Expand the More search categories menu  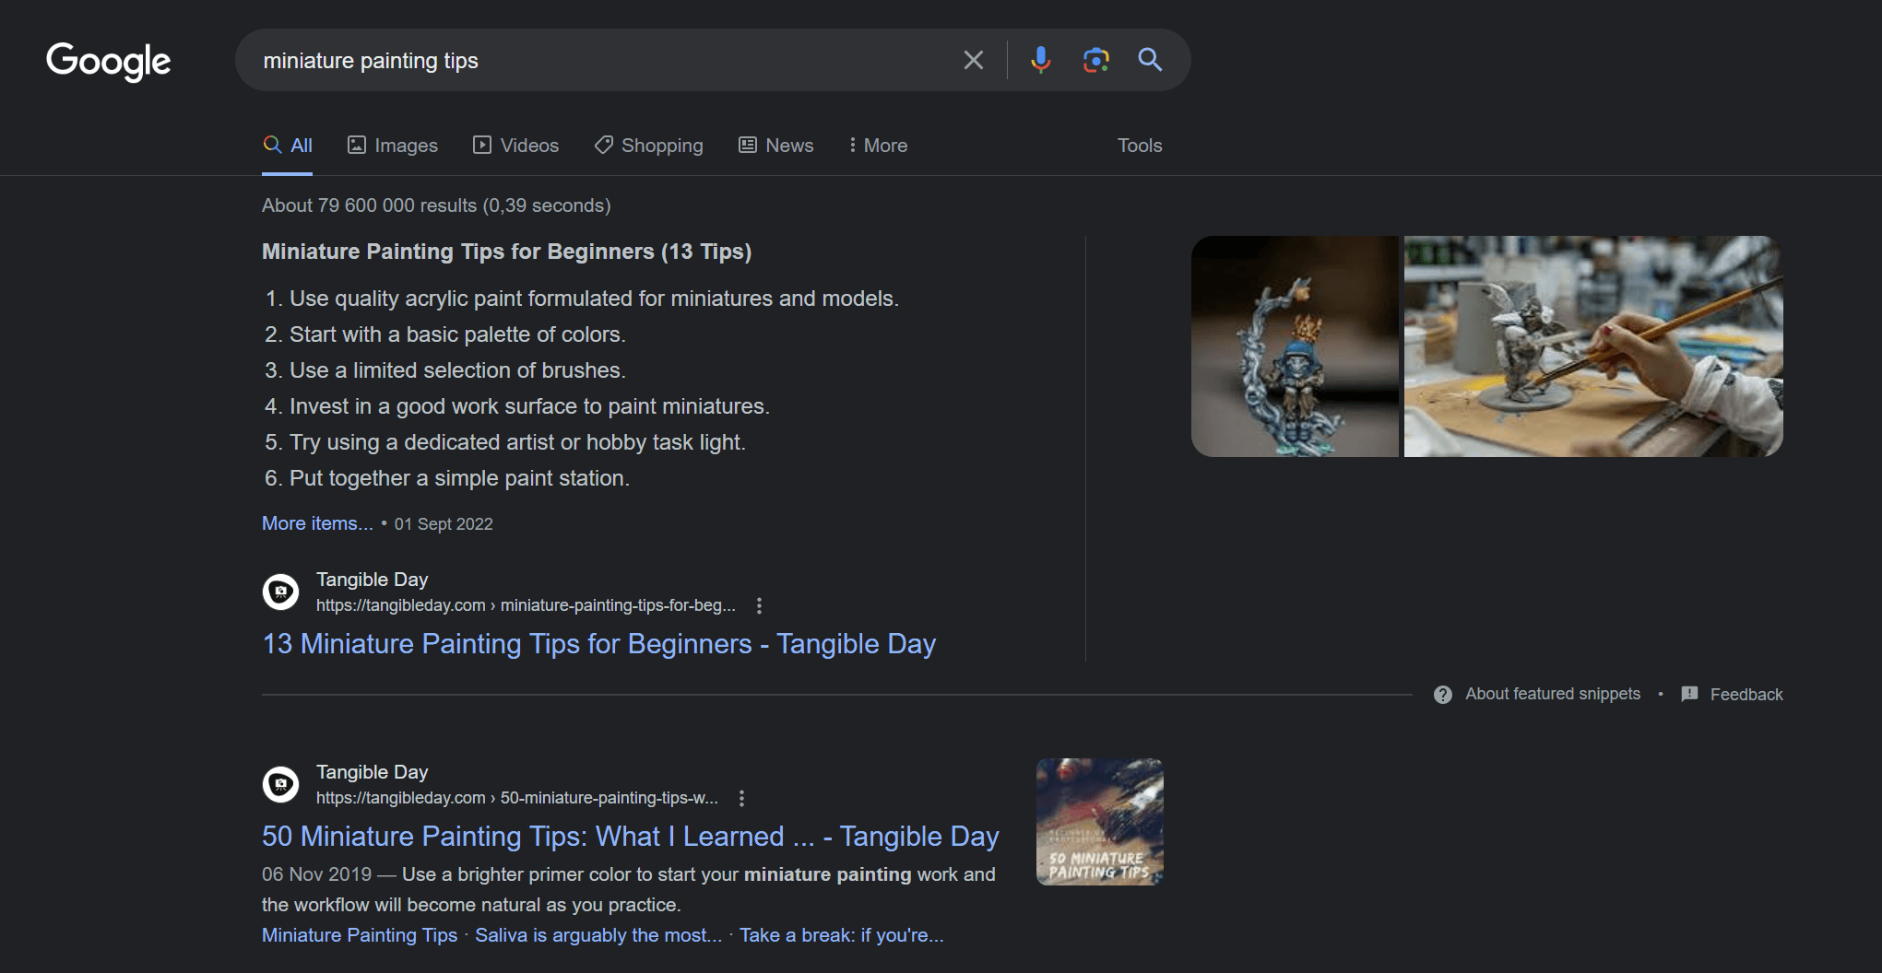pyautogui.click(x=878, y=146)
